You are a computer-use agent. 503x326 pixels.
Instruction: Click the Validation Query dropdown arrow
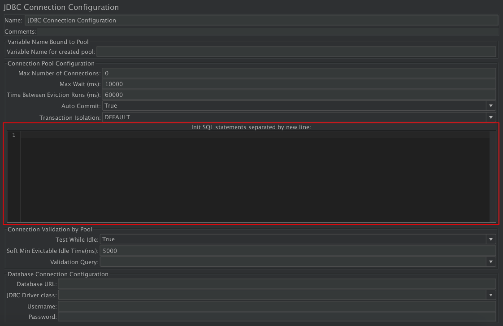pyautogui.click(x=491, y=262)
